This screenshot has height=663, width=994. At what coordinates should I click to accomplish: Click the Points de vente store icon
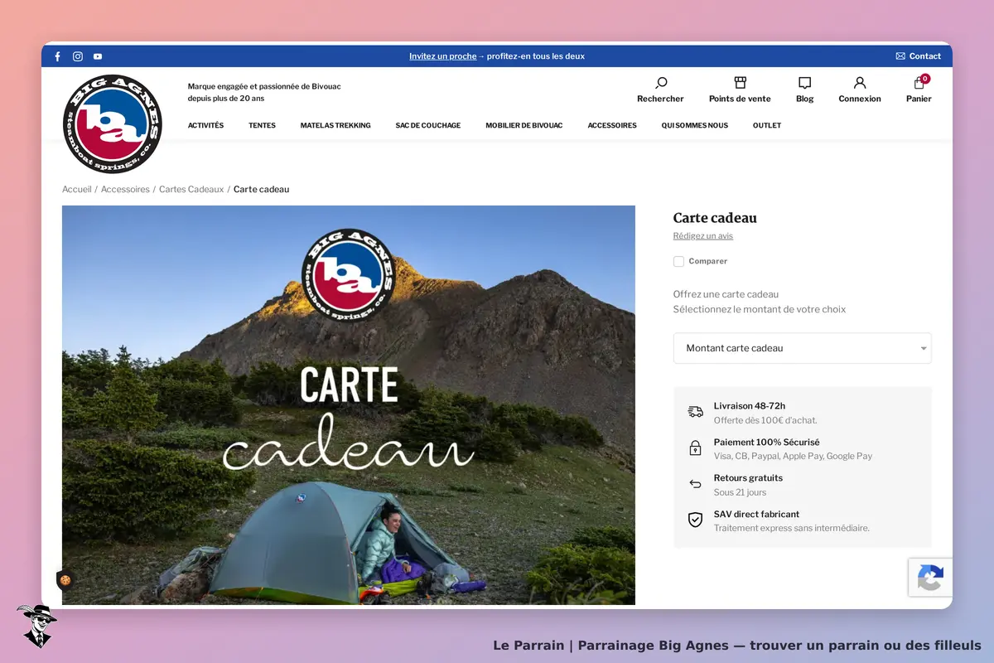(740, 83)
